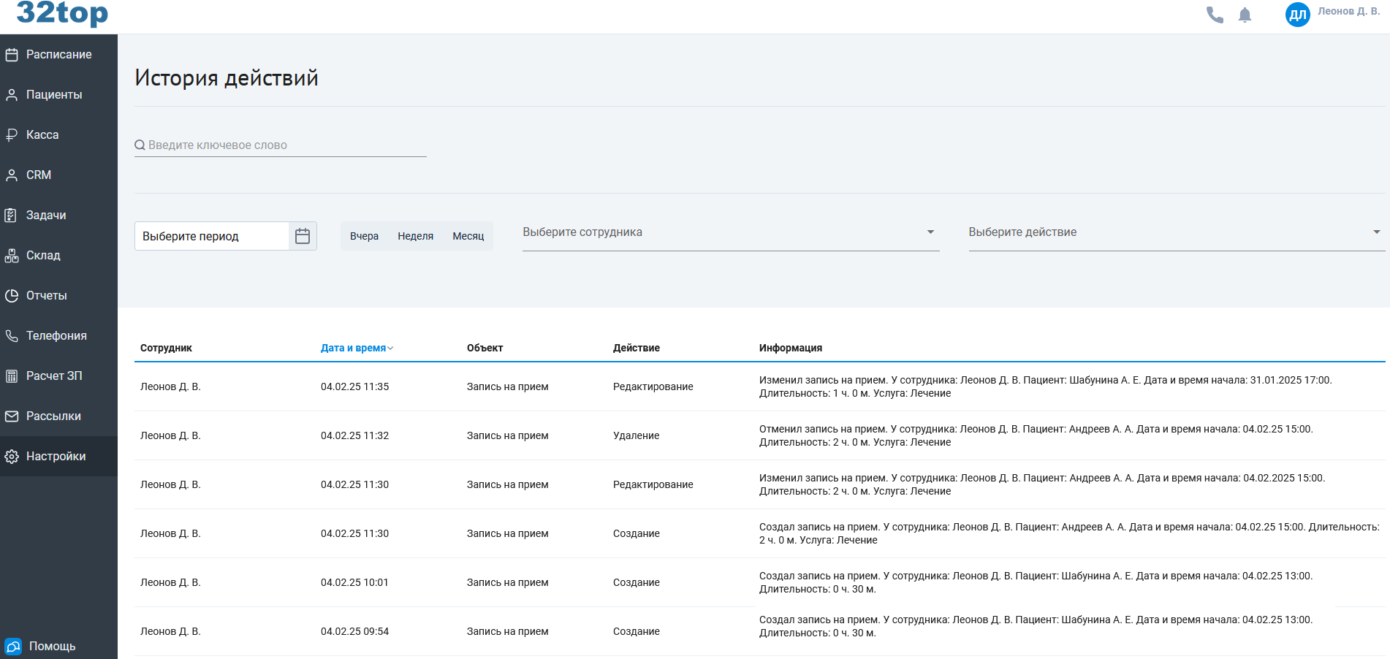The width and height of the screenshot is (1390, 659).
Task: Expand the Выберите действие dropdown
Action: [1176, 232]
